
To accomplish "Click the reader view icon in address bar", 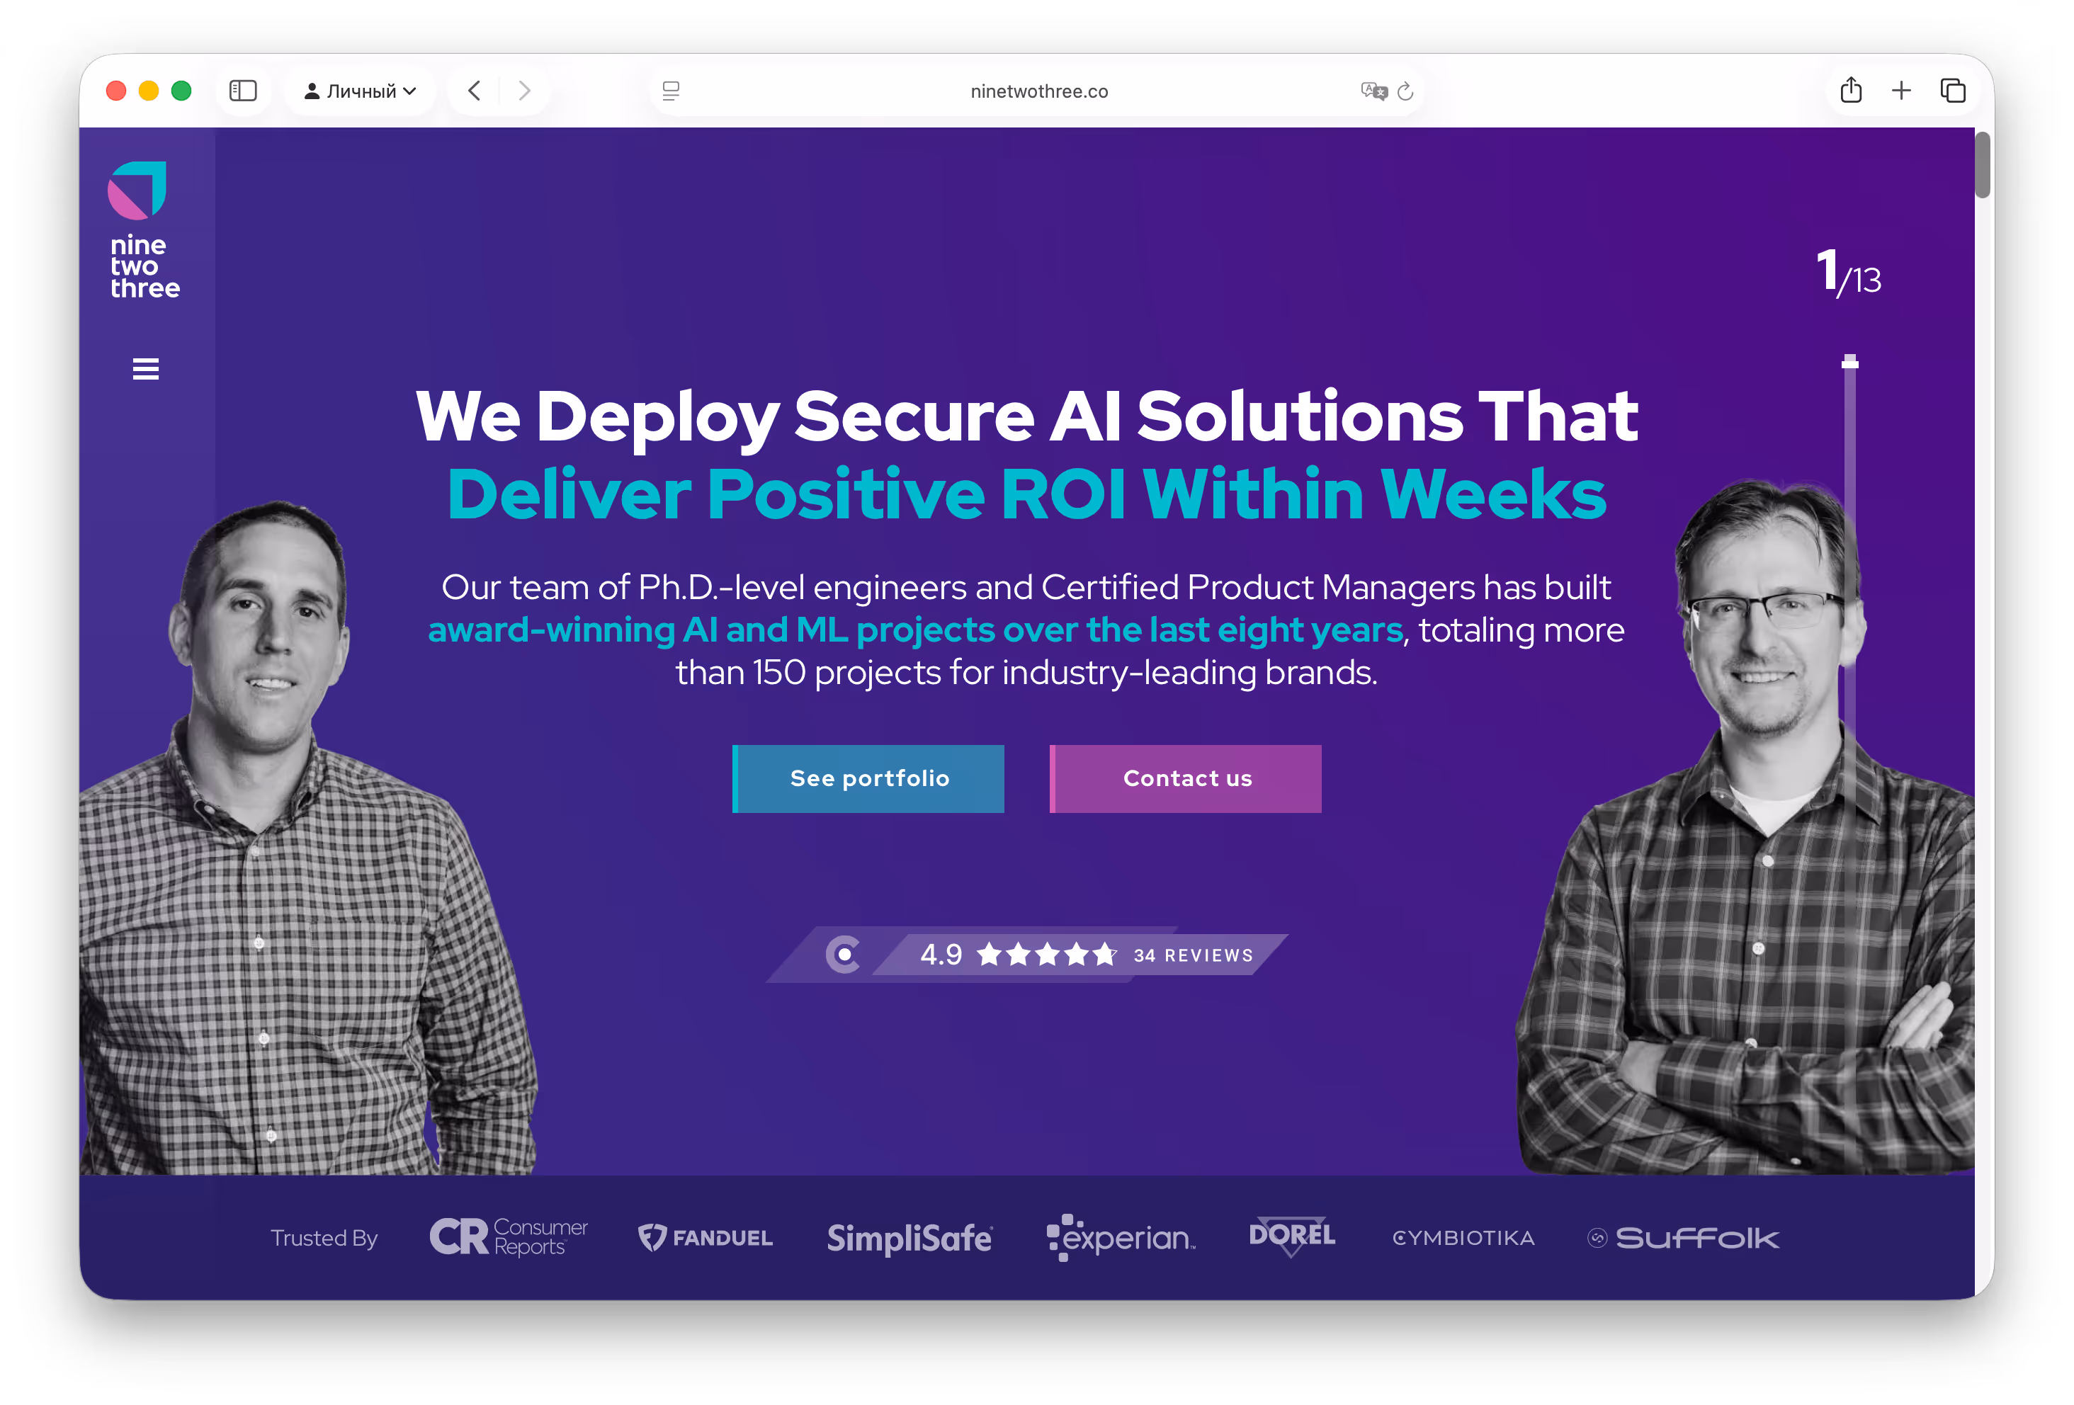I will [x=671, y=91].
